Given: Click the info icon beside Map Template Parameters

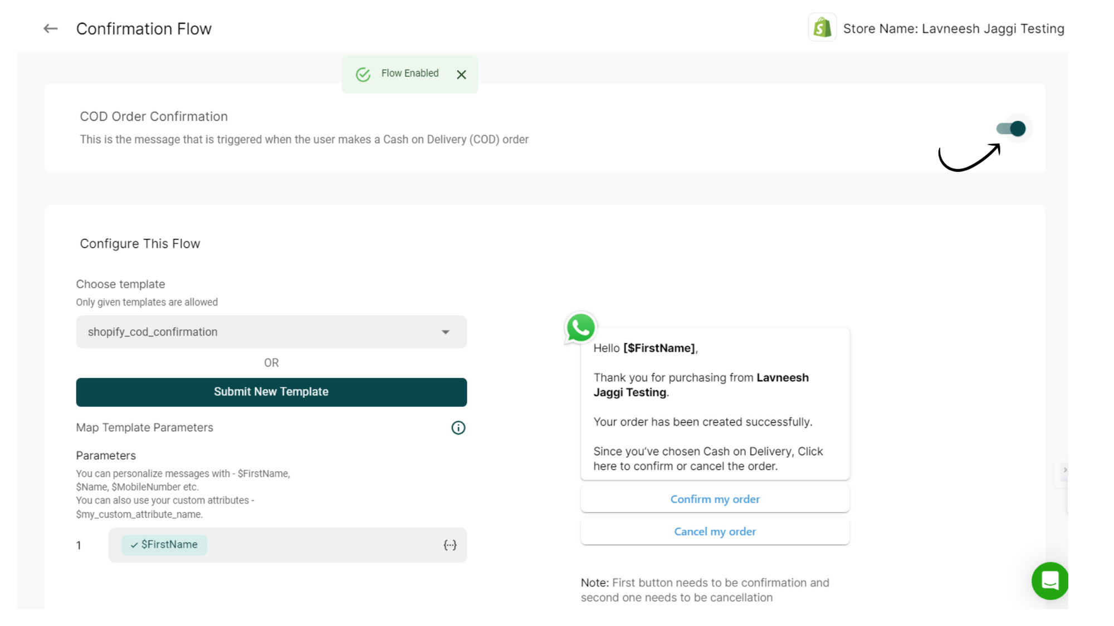Looking at the screenshot, I should 458,428.
